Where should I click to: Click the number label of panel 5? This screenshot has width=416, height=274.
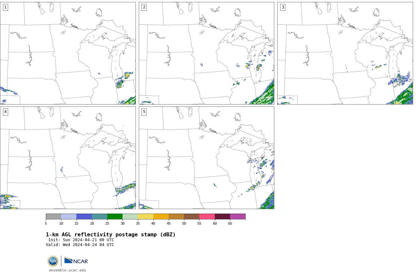click(x=144, y=112)
